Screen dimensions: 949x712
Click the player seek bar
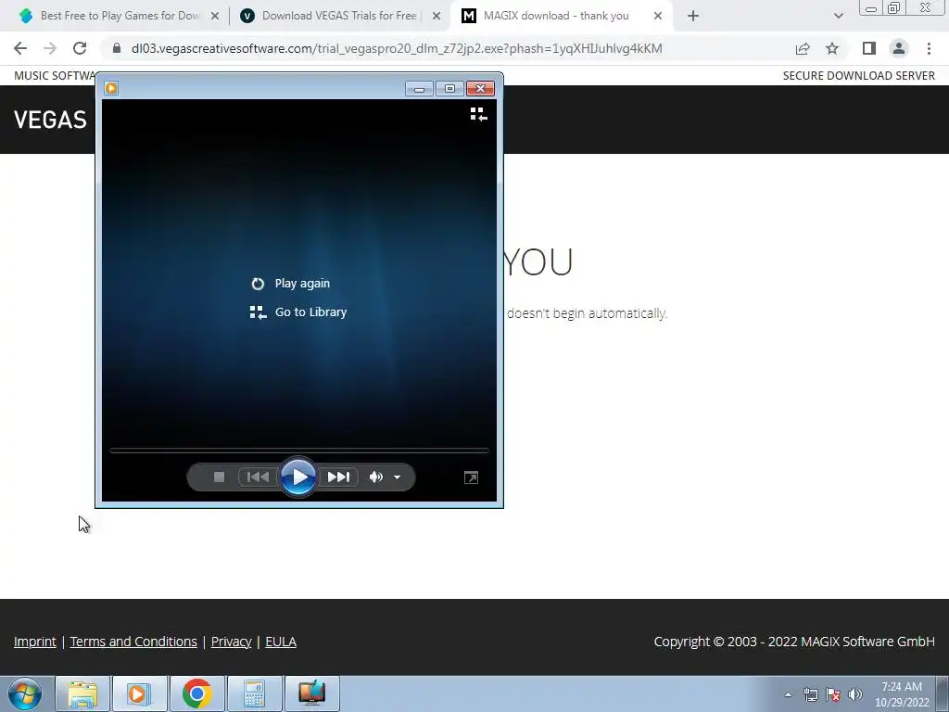(299, 451)
